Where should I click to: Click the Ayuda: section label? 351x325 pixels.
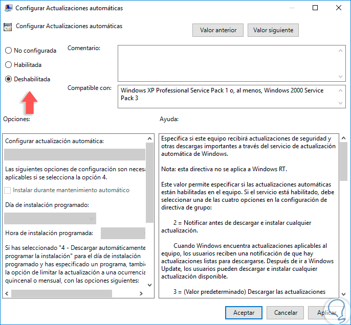(x=169, y=119)
